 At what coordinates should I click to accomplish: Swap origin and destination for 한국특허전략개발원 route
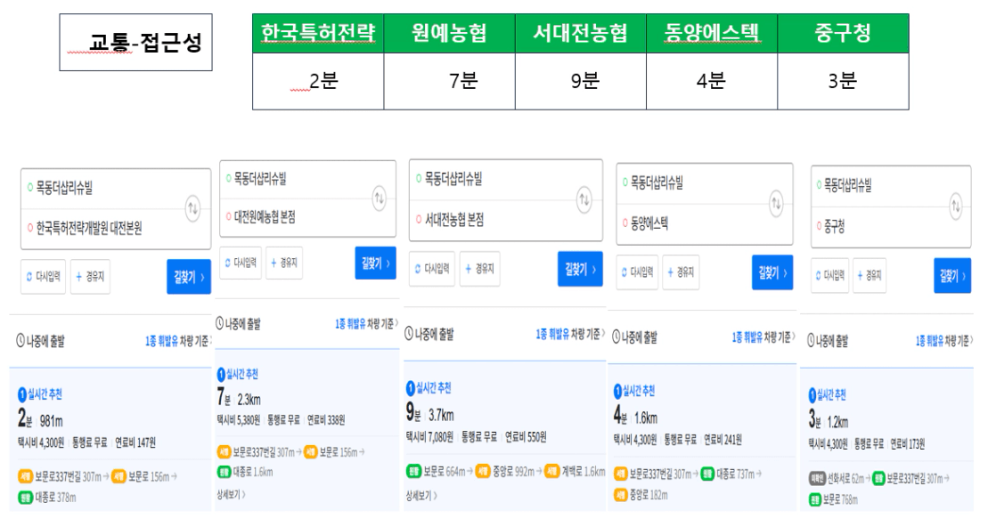click(x=193, y=209)
